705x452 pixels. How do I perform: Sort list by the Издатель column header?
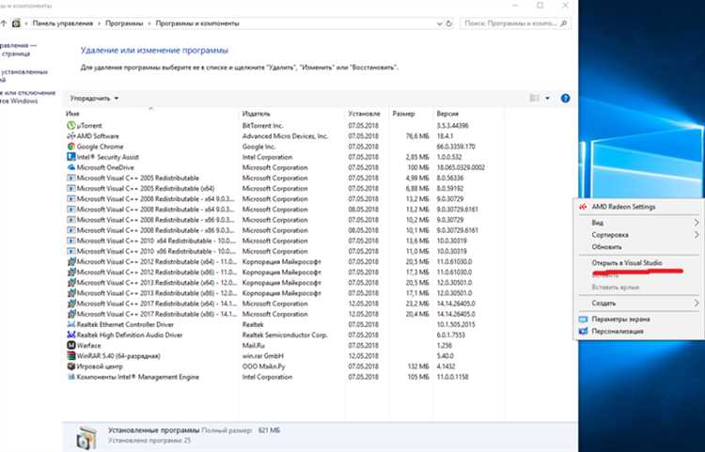tap(256, 114)
